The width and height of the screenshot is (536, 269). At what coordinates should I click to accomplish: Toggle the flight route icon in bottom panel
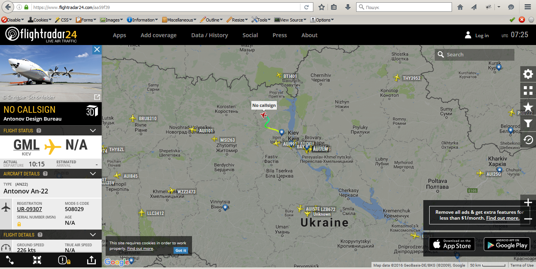(x=10, y=260)
